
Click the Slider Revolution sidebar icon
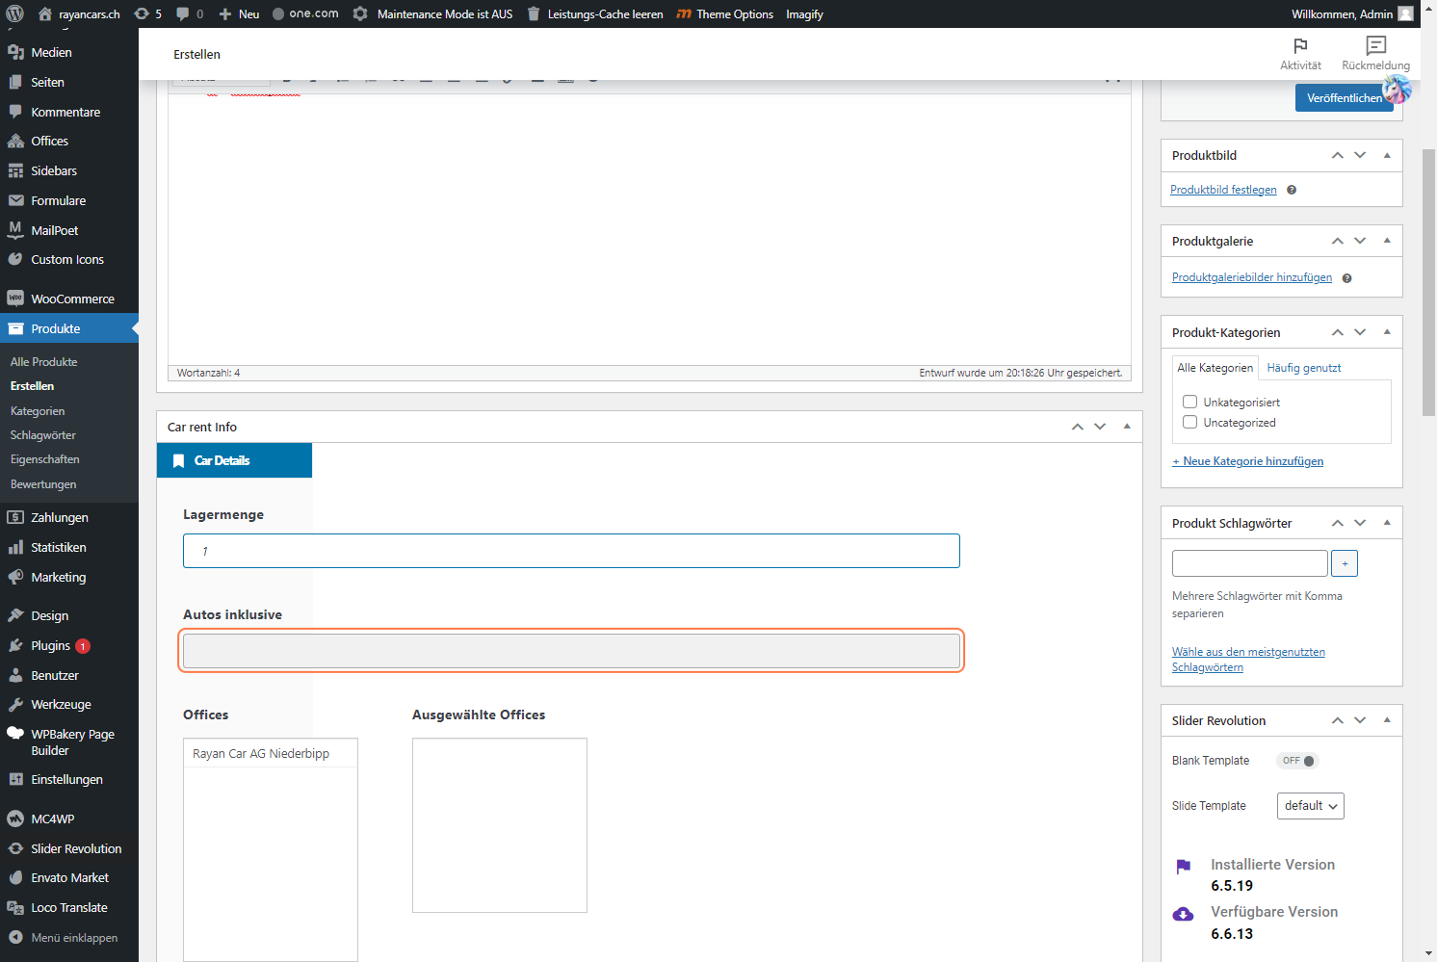[x=15, y=848]
